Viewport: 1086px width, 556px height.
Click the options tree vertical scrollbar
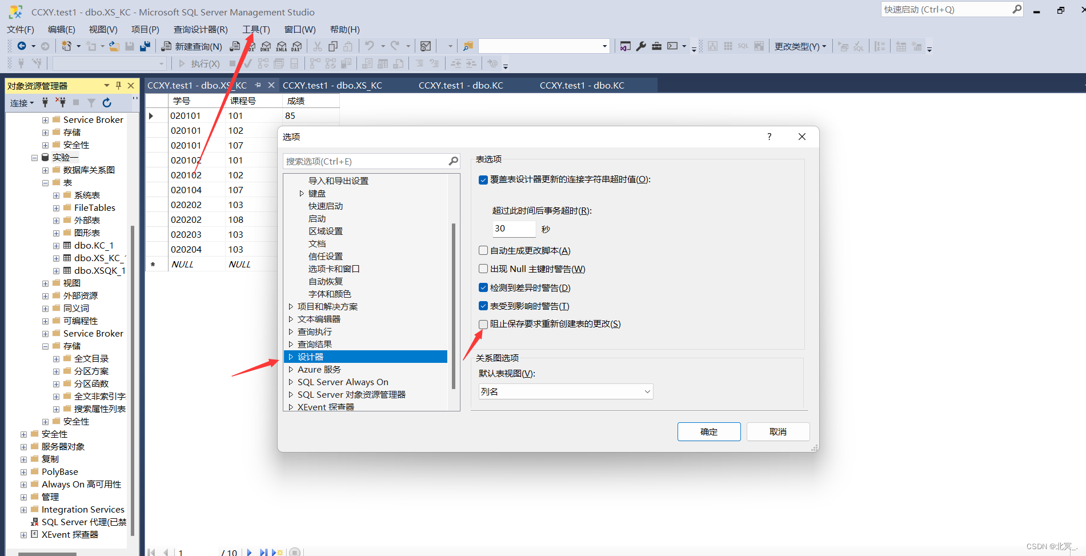(454, 306)
